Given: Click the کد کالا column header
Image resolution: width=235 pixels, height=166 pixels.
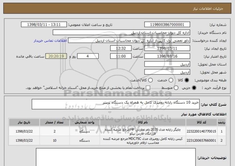Looking at the screenshot, I should pos(202,122).
